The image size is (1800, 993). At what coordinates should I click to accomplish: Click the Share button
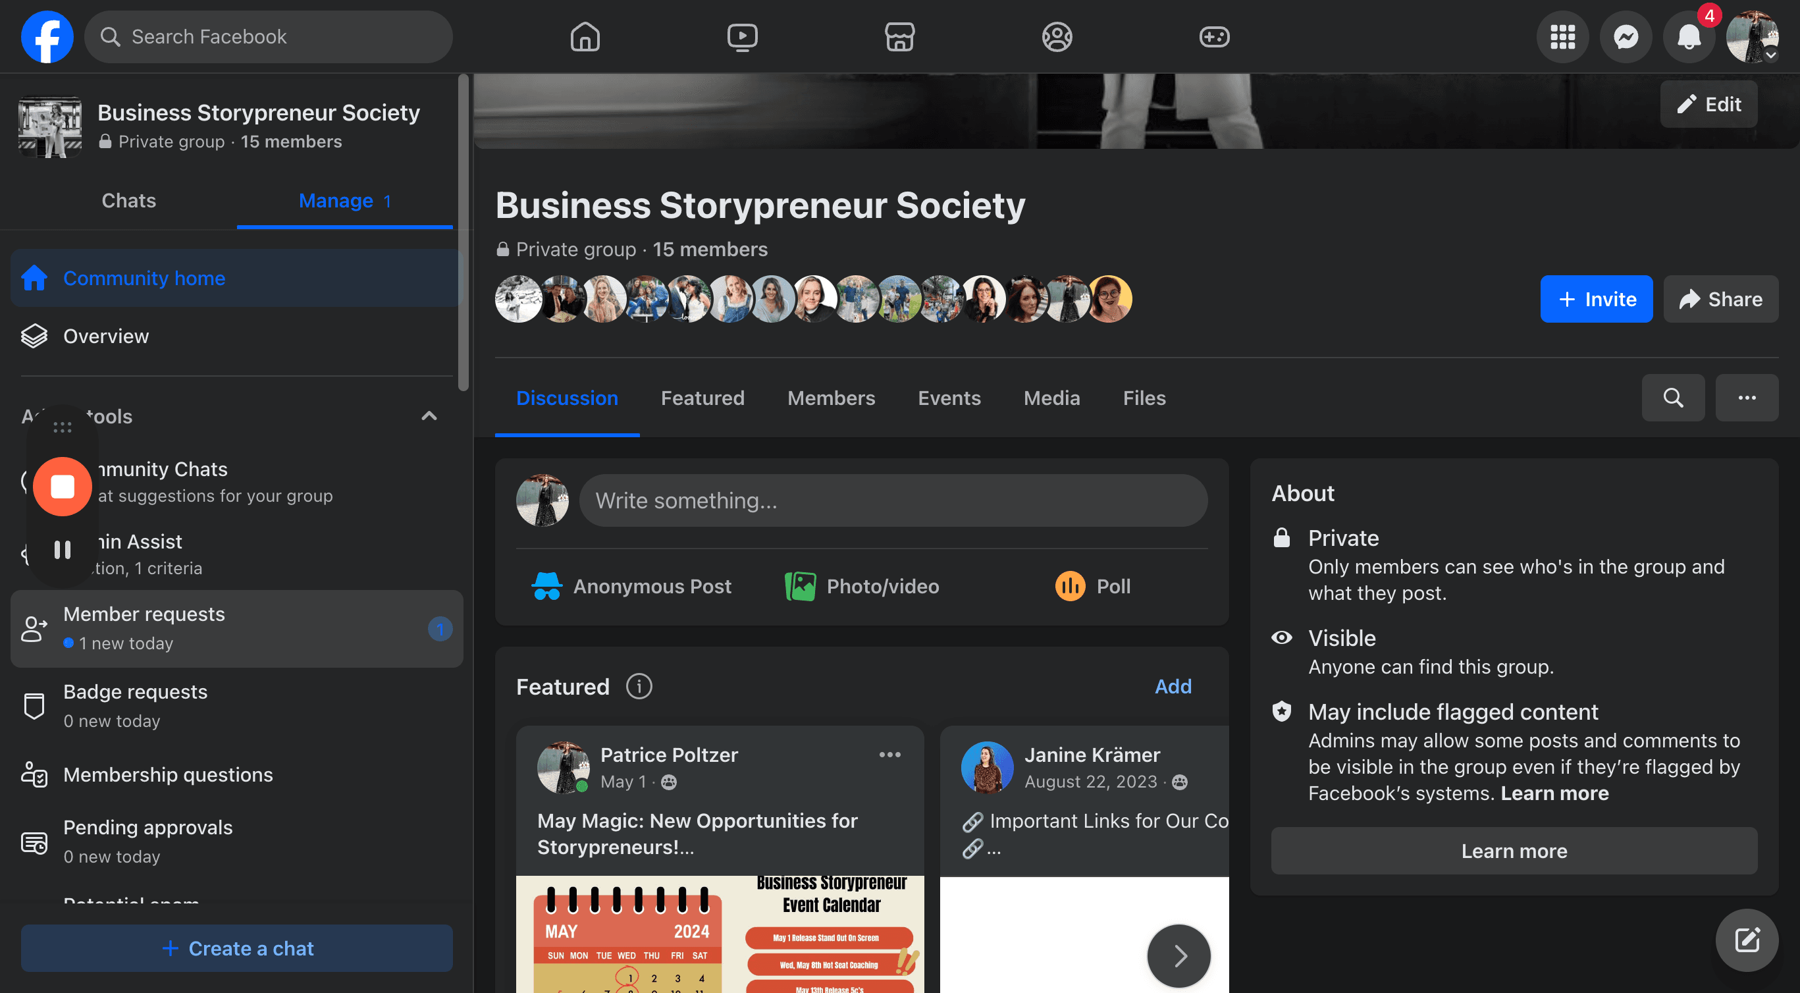tap(1720, 299)
